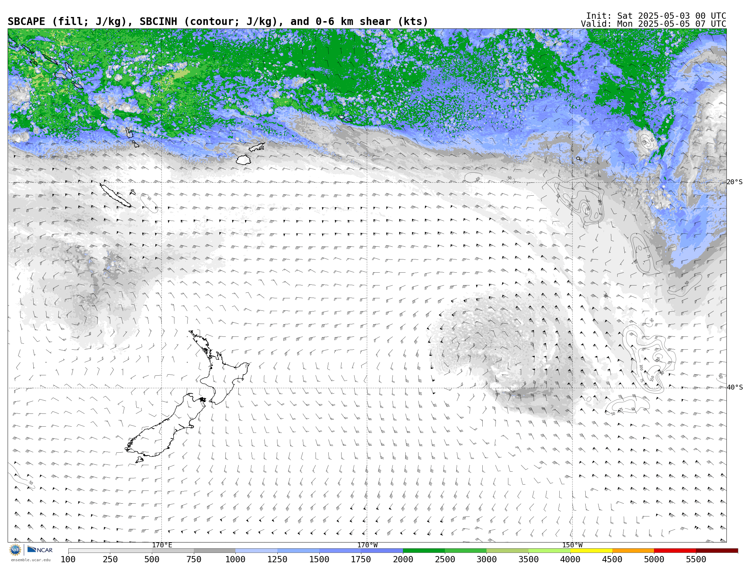Click Stewart Island south of South Island
Viewport: 749px width, 564px height.
(139, 460)
